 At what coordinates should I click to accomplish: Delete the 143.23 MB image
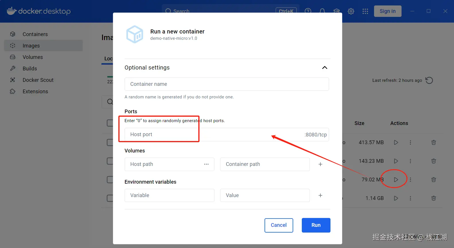(x=434, y=161)
